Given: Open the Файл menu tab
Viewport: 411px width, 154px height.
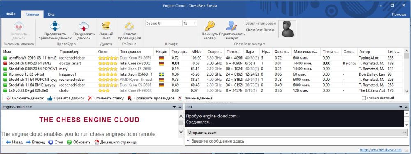Looking at the screenshot, I should coord(11,14).
